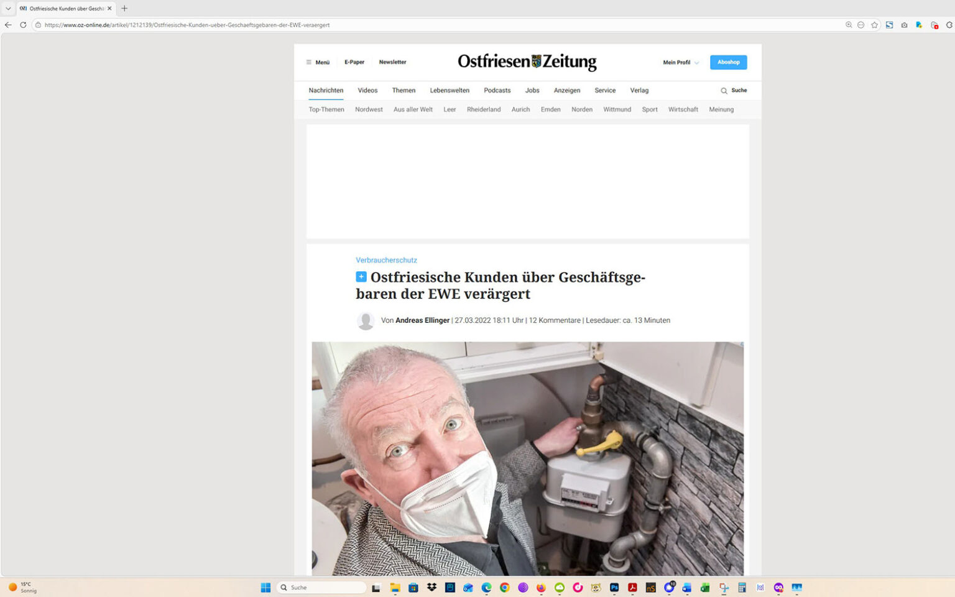The height and width of the screenshot is (597, 955).
Task: Open the search via the Suche magnifier icon
Action: point(722,90)
